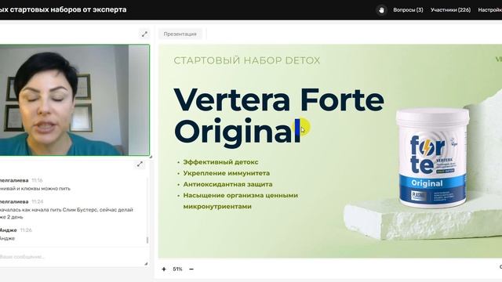Open the Участники (226) list
The width and height of the screenshot is (502, 282).
(x=450, y=10)
